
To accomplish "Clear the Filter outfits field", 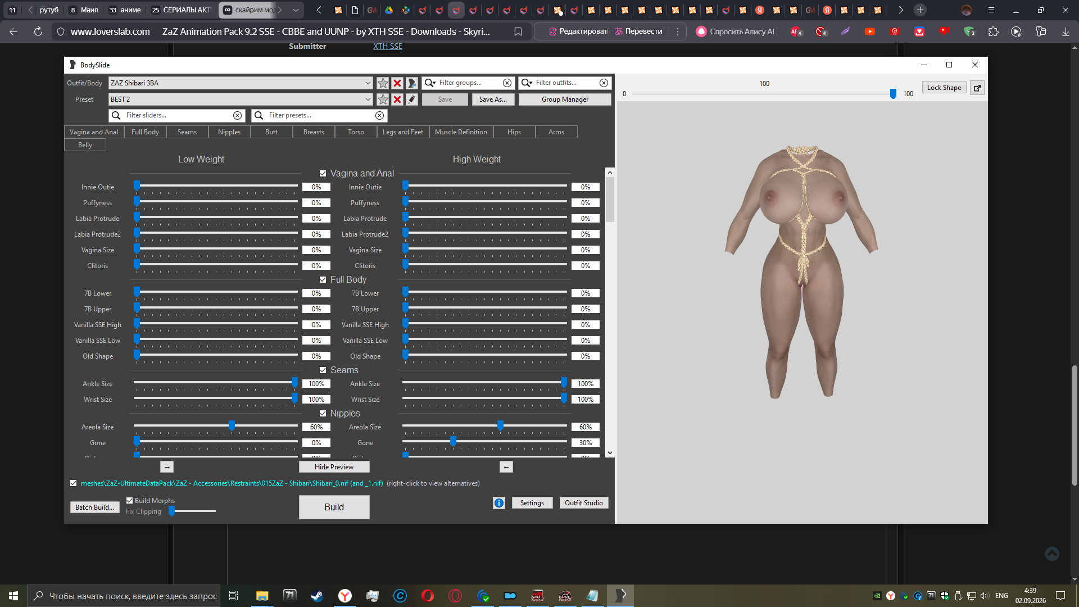I will click(x=604, y=83).
